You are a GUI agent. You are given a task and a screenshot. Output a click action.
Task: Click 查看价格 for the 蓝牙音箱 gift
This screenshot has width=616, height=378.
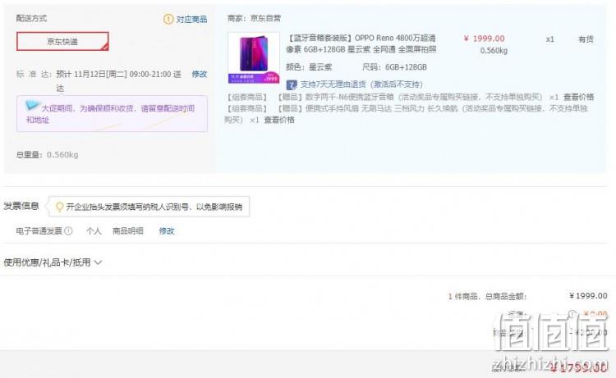click(x=578, y=97)
